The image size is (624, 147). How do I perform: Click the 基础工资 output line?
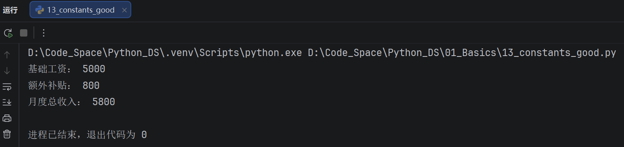pos(67,69)
